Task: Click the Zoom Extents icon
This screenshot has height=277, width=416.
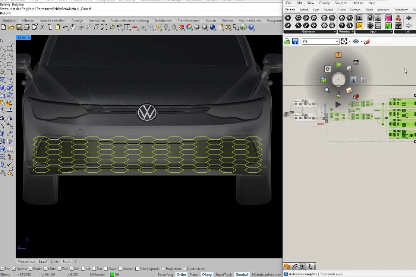Action: tap(104, 27)
